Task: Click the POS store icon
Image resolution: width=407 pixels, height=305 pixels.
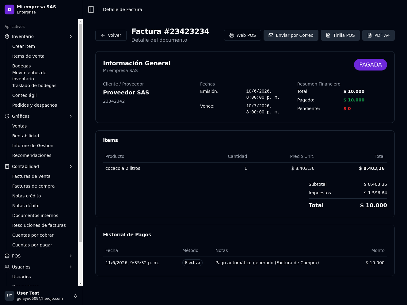Action: (7, 256)
